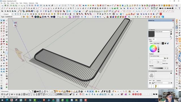Image resolution: width=181 pixels, height=102 pixels.
Task: Select the person component thumbnail
Action: 156,86
